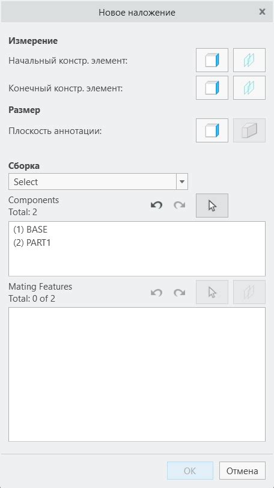Toggle Components selection arrow button
The width and height of the screenshot is (274, 488).
click(x=212, y=206)
